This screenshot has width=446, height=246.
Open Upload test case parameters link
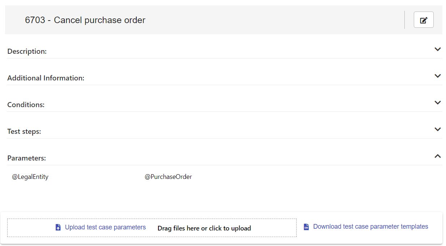[x=105, y=227]
